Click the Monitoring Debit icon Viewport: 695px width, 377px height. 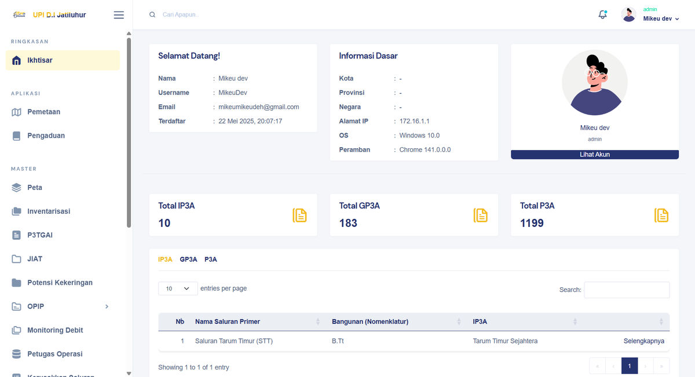(x=16, y=330)
